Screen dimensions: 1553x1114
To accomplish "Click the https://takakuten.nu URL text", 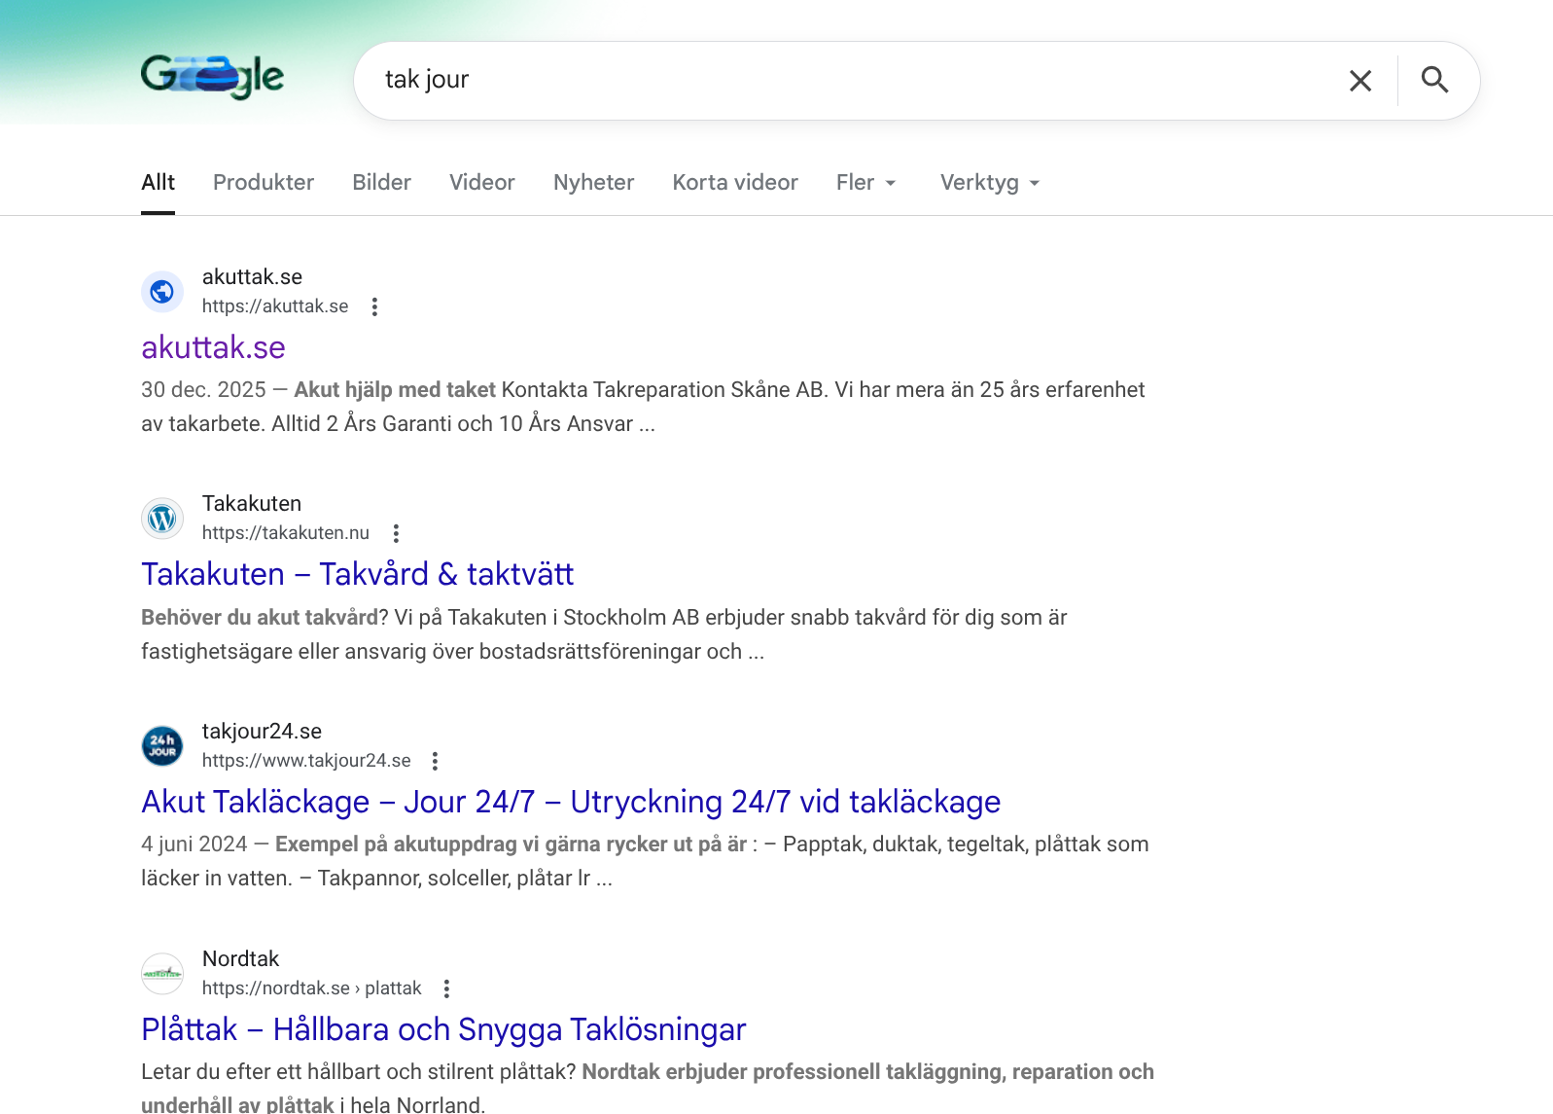I will click(286, 533).
